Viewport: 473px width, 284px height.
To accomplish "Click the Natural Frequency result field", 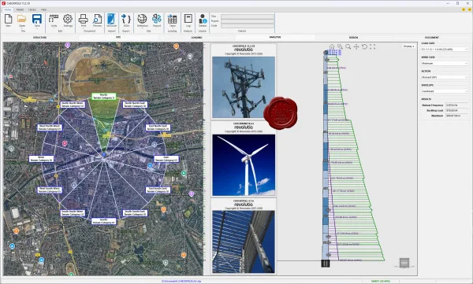I will point(456,105).
